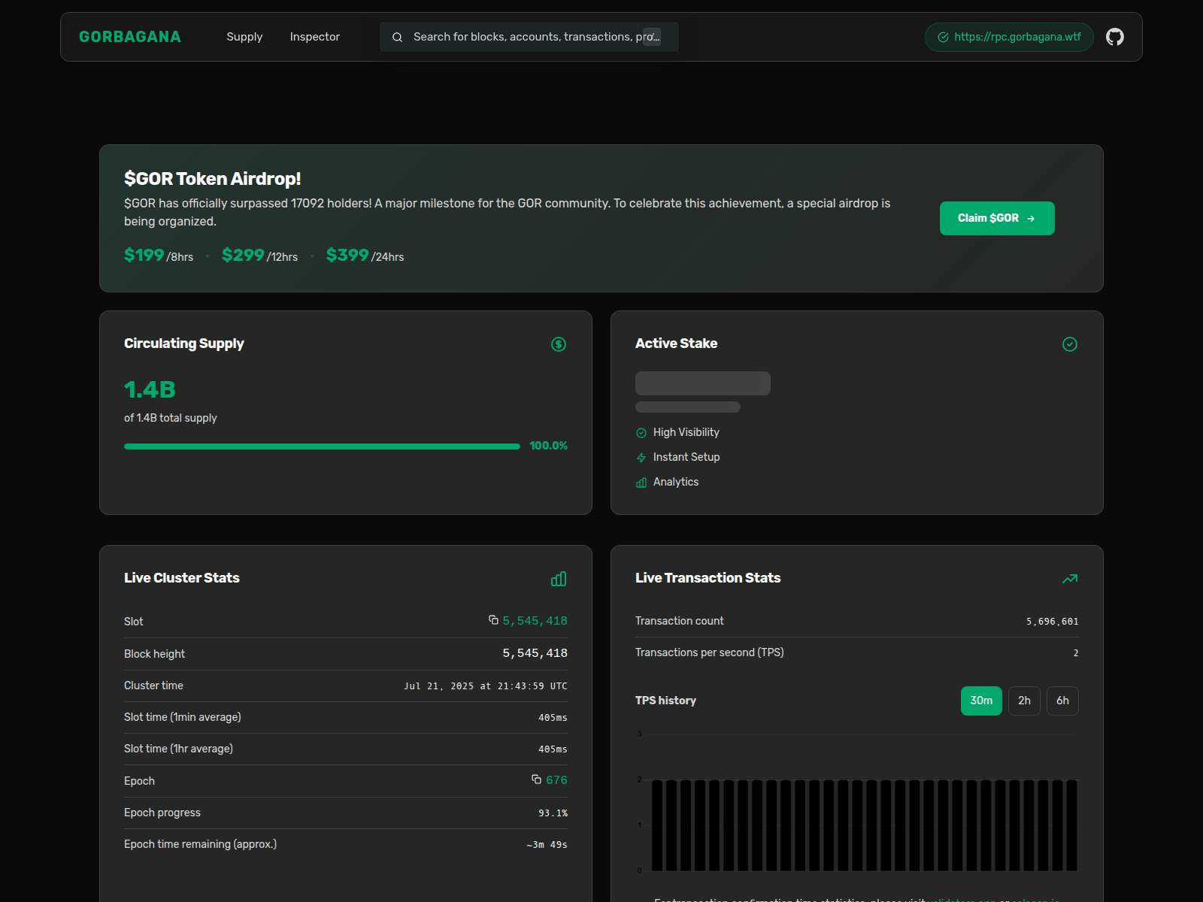Switch TPS history to 6h view

(x=1062, y=700)
